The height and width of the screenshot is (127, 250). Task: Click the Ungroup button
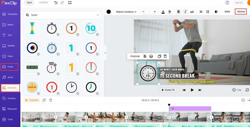tap(135, 56)
